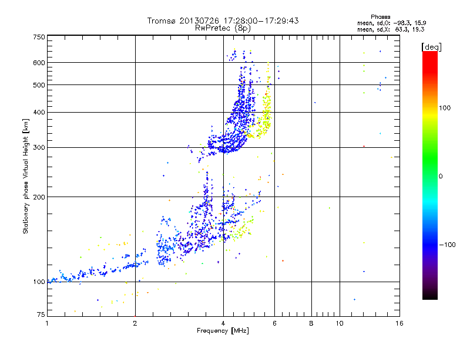Viewport: 470px width, 352px height.
Task: Click the x-axis tick label '4'
Action: click(x=223, y=323)
